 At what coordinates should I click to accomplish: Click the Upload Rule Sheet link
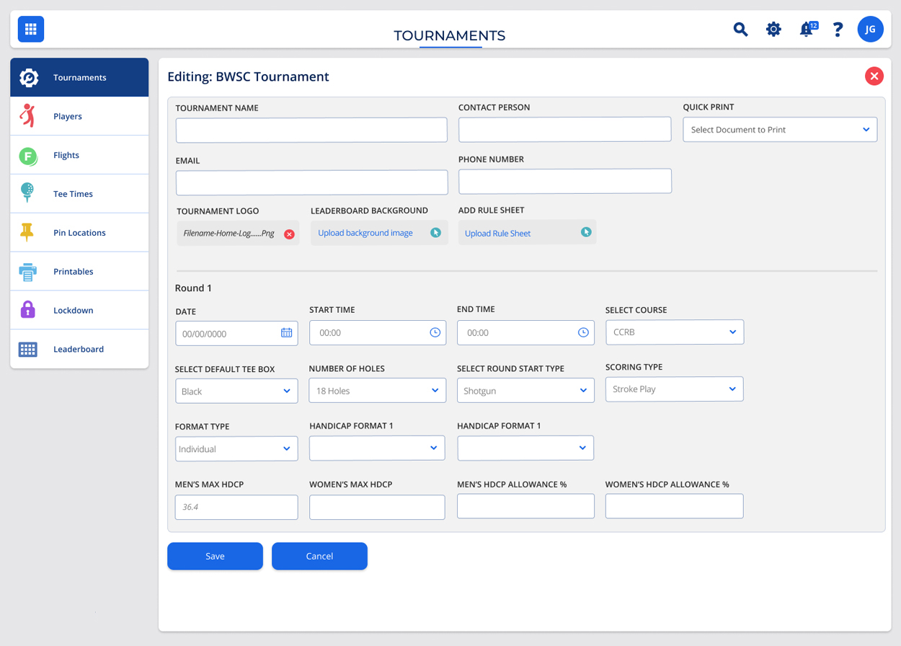(x=497, y=234)
